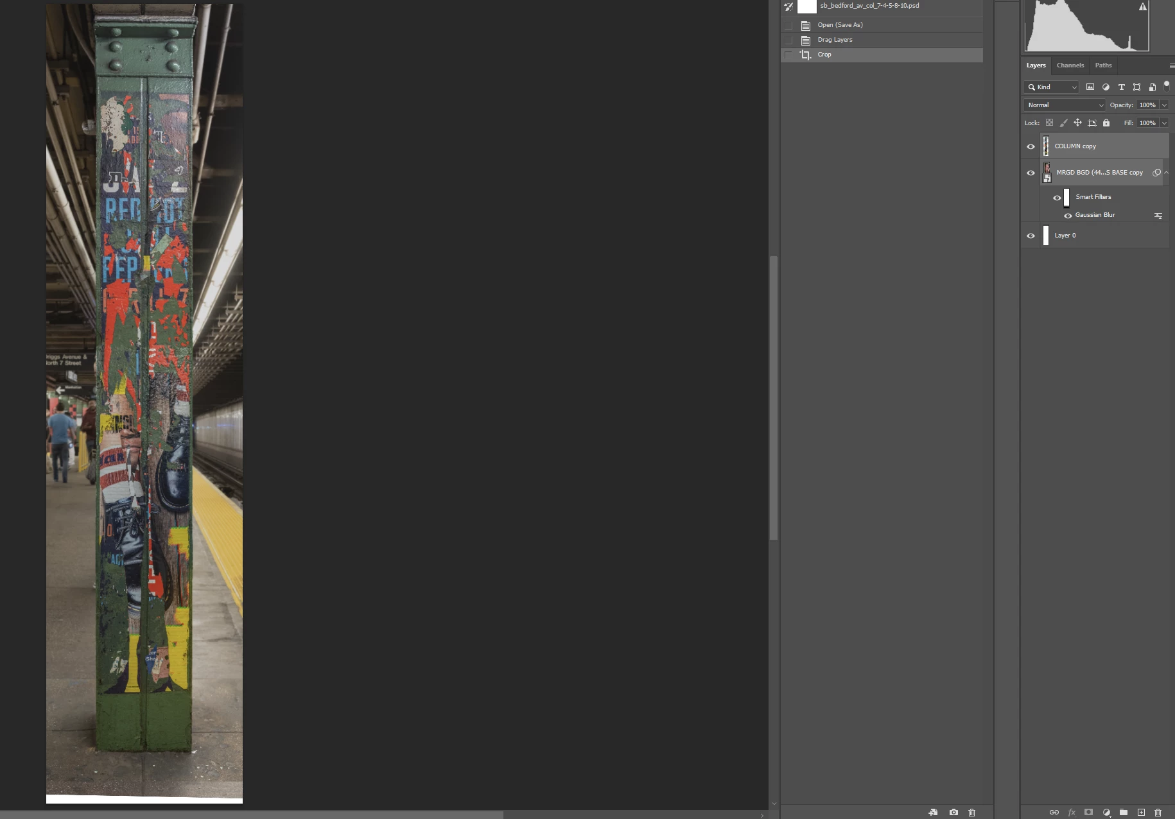Image resolution: width=1175 pixels, height=819 pixels.
Task: Switch to the Layers tab
Action: (1036, 65)
